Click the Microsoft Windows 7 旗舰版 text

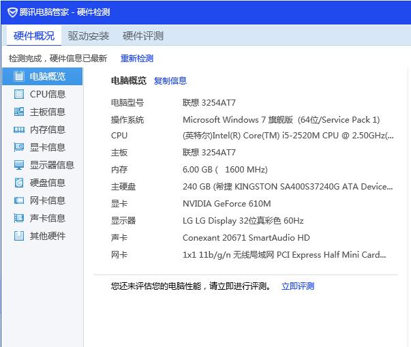point(281,120)
